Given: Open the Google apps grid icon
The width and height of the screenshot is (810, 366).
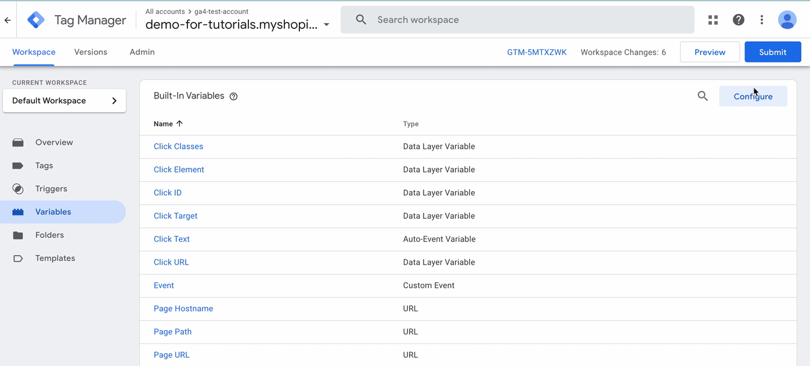Looking at the screenshot, I should (713, 20).
